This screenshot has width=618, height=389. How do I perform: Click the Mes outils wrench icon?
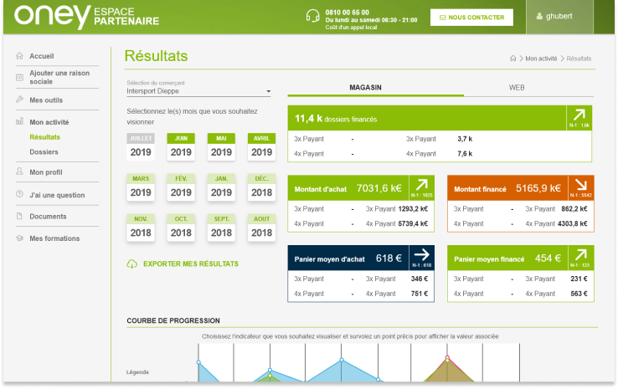(x=20, y=100)
